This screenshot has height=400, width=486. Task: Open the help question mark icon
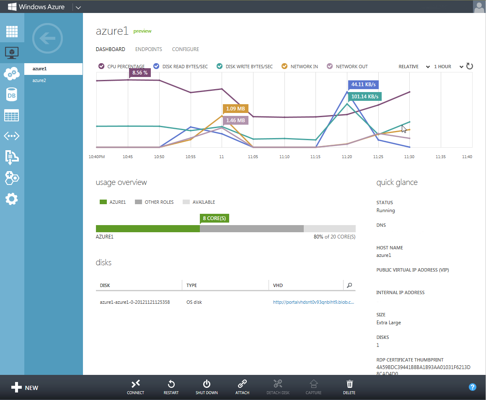coord(472,387)
